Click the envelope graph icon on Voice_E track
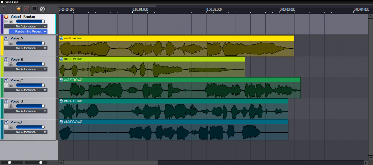Image resolution: width=373 pixels, height=165 pixels. click(x=7, y=127)
